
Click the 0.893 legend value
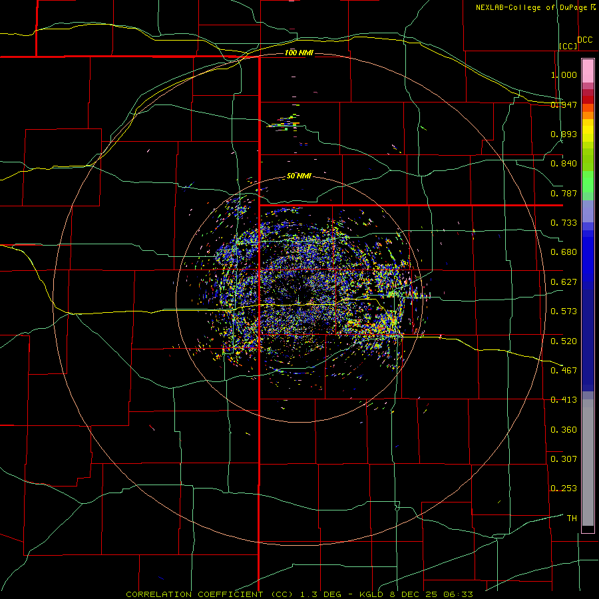[564, 134]
